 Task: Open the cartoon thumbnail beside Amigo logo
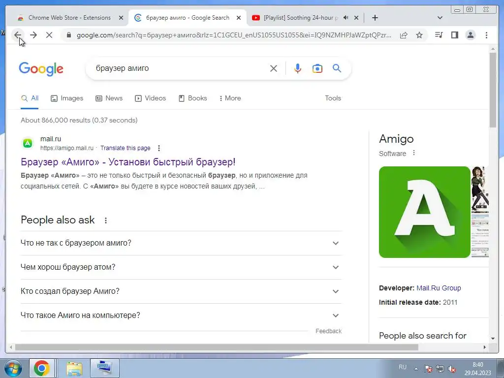(480, 189)
